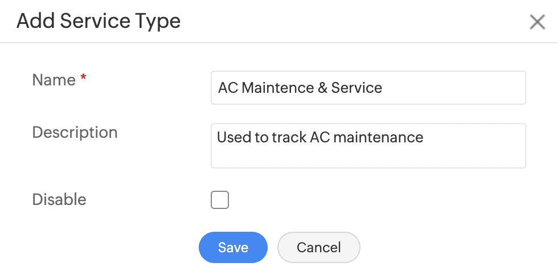Click the "Disable" label text

(x=59, y=200)
